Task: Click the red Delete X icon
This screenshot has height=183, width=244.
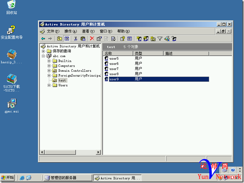Action: tap(92, 38)
